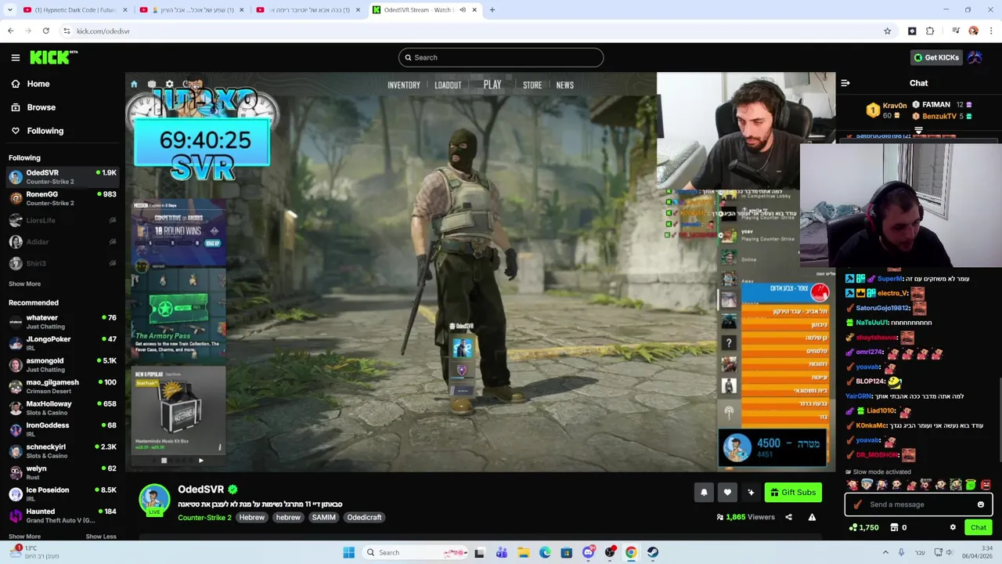Select STORE tab in game menu
Image resolution: width=1002 pixels, height=564 pixels.
[x=532, y=85]
